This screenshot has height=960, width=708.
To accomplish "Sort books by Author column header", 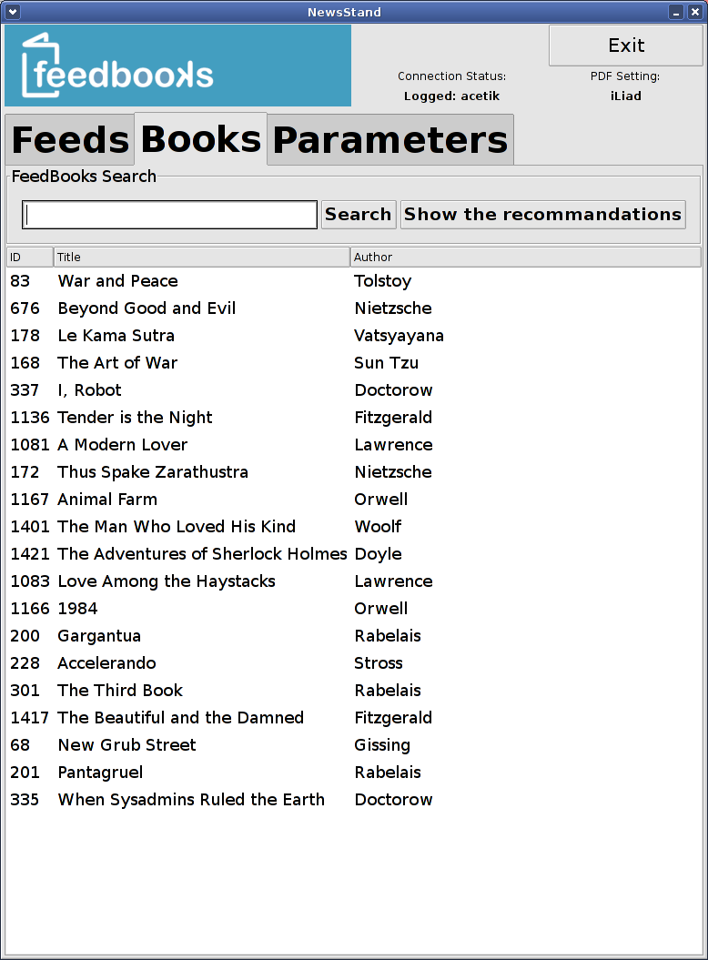I will click(x=525, y=258).
